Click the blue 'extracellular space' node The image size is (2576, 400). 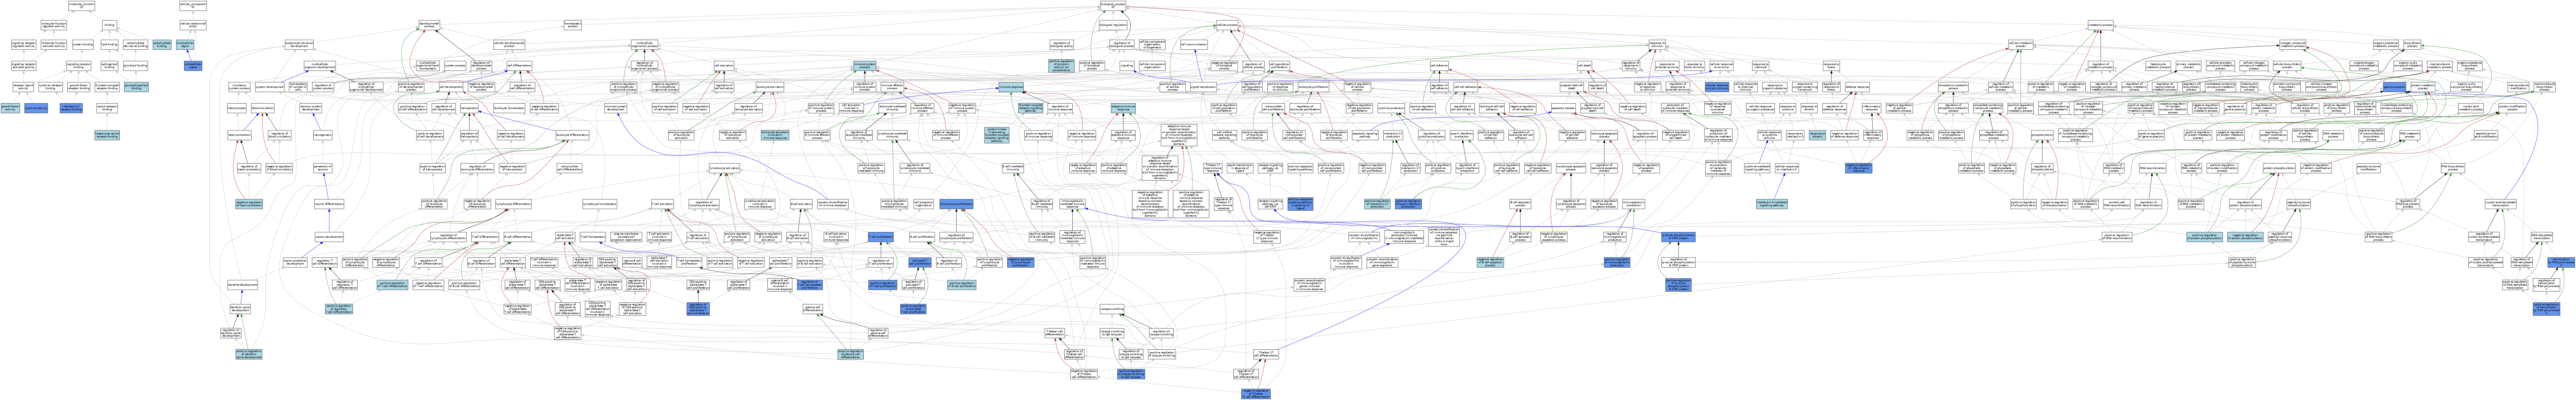[193, 66]
